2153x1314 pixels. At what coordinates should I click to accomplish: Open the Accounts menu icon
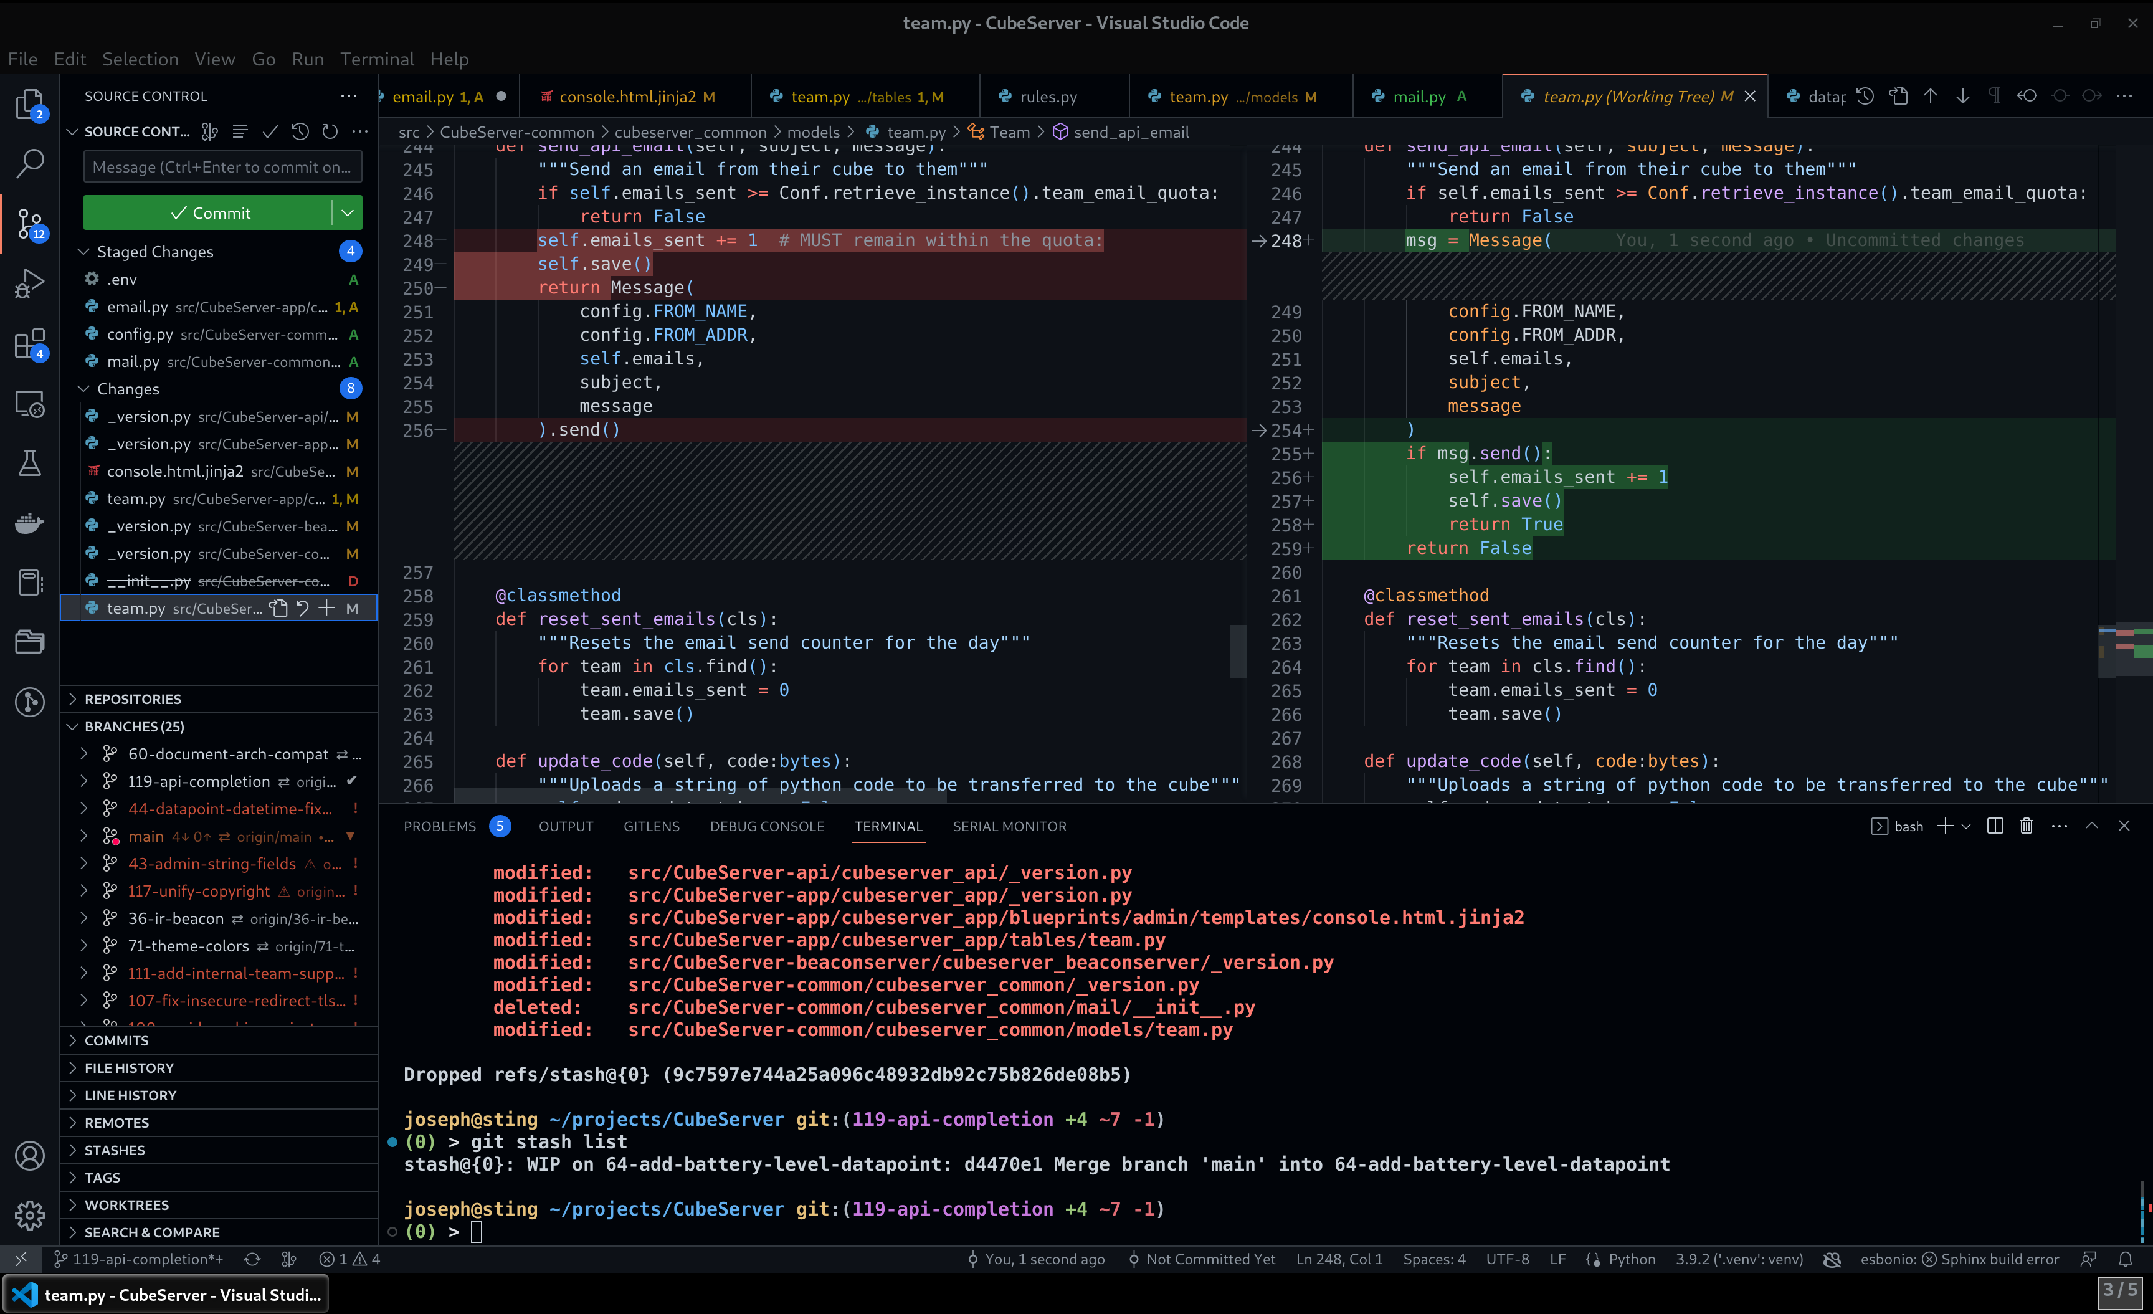30,1156
